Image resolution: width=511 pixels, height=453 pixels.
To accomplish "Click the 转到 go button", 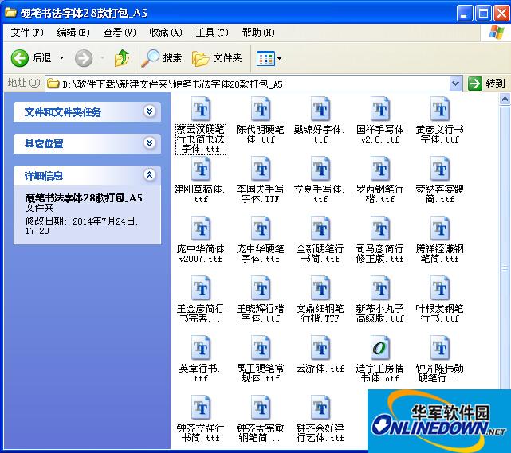I will coord(486,84).
